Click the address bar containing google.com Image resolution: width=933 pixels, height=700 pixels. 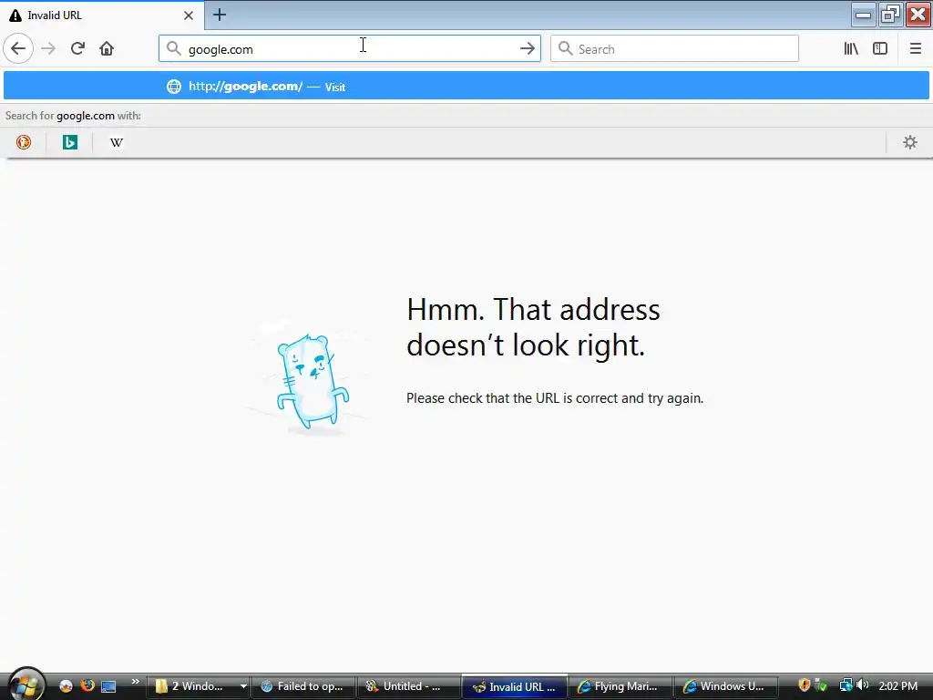349,48
